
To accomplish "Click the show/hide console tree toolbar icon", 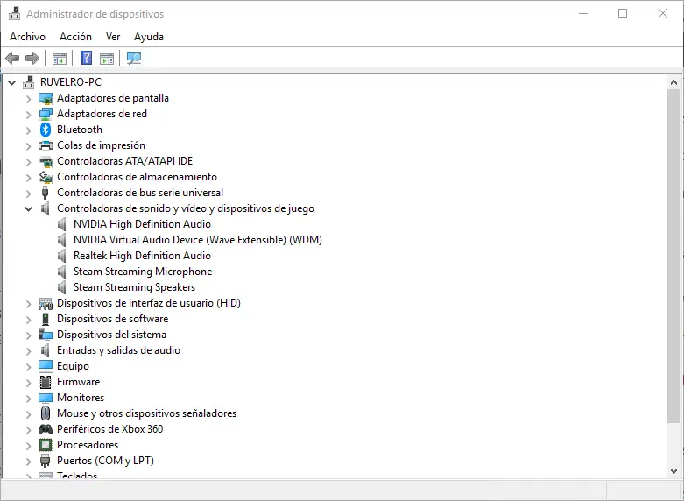I will click(x=60, y=58).
